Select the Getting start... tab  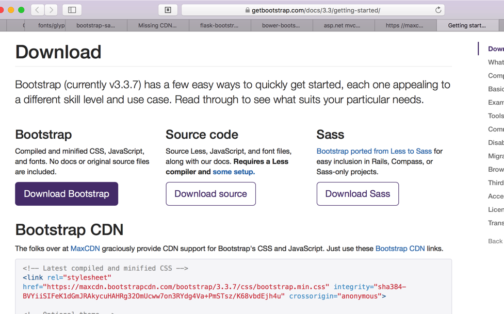pyautogui.click(x=467, y=25)
